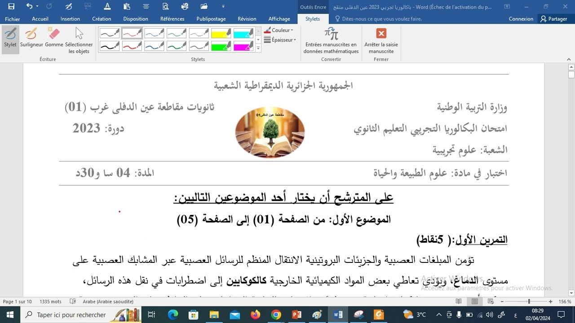
Task: Select the thick blue pen style
Action: pos(154,46)
